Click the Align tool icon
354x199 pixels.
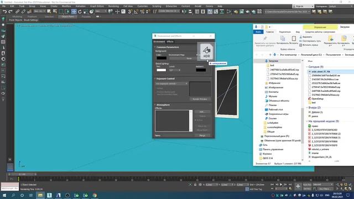pos(190,12)
